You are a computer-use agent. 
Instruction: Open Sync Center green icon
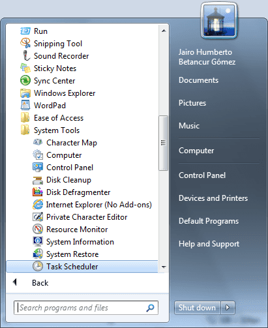[25, 80]
